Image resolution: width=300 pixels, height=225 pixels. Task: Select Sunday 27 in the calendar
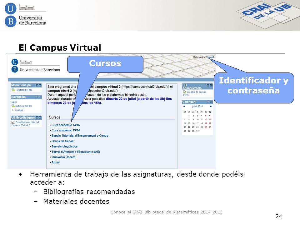pyautogui.click(x=210, y=127)
